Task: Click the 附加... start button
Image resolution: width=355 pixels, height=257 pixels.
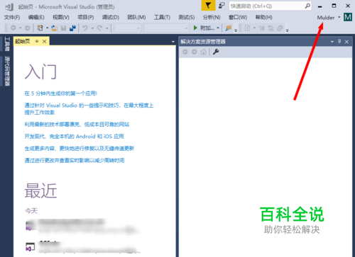Action: coord(204,28)
